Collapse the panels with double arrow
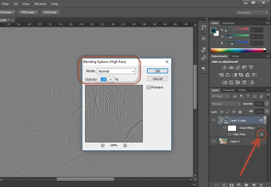Viewport: 271px width, 187px height. coord(268,19)
